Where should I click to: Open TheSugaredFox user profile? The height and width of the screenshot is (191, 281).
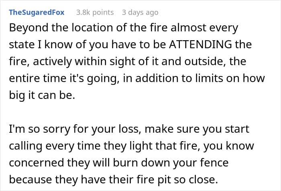(x=37, y=12)
